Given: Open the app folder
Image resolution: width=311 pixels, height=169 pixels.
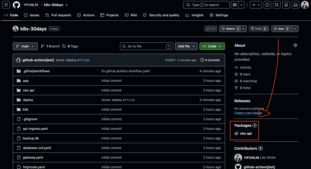Looking at the screenshot, I should point(26,81).
